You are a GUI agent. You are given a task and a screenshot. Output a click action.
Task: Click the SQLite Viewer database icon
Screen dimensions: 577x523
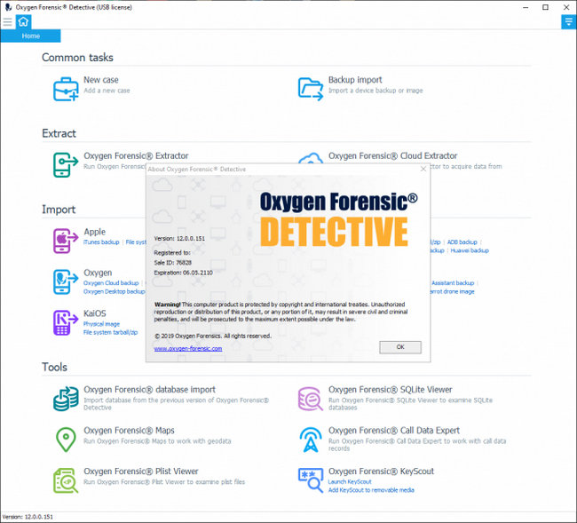311,399
